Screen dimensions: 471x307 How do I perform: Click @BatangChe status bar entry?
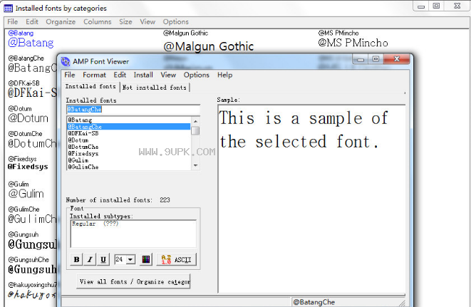314,302
